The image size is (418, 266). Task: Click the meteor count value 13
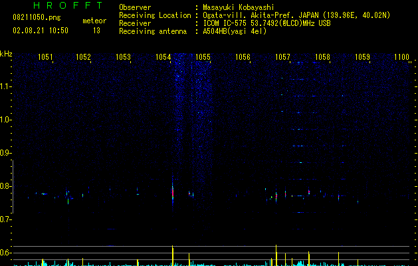96,31
